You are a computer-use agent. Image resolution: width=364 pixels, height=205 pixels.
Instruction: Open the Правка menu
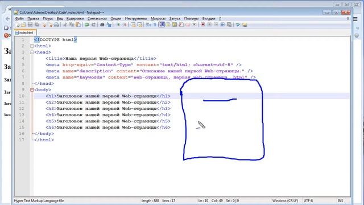click(x=33, y=18)
